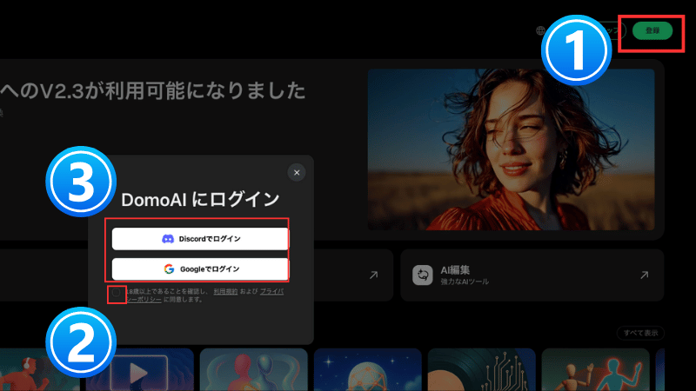Click the arrow beside the login dialog
This screenshot has width=696, height=391.
374,275
